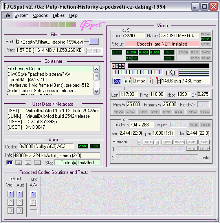Click the GMC indicator
The image size is (220, 223).
[x=169, y=53]
